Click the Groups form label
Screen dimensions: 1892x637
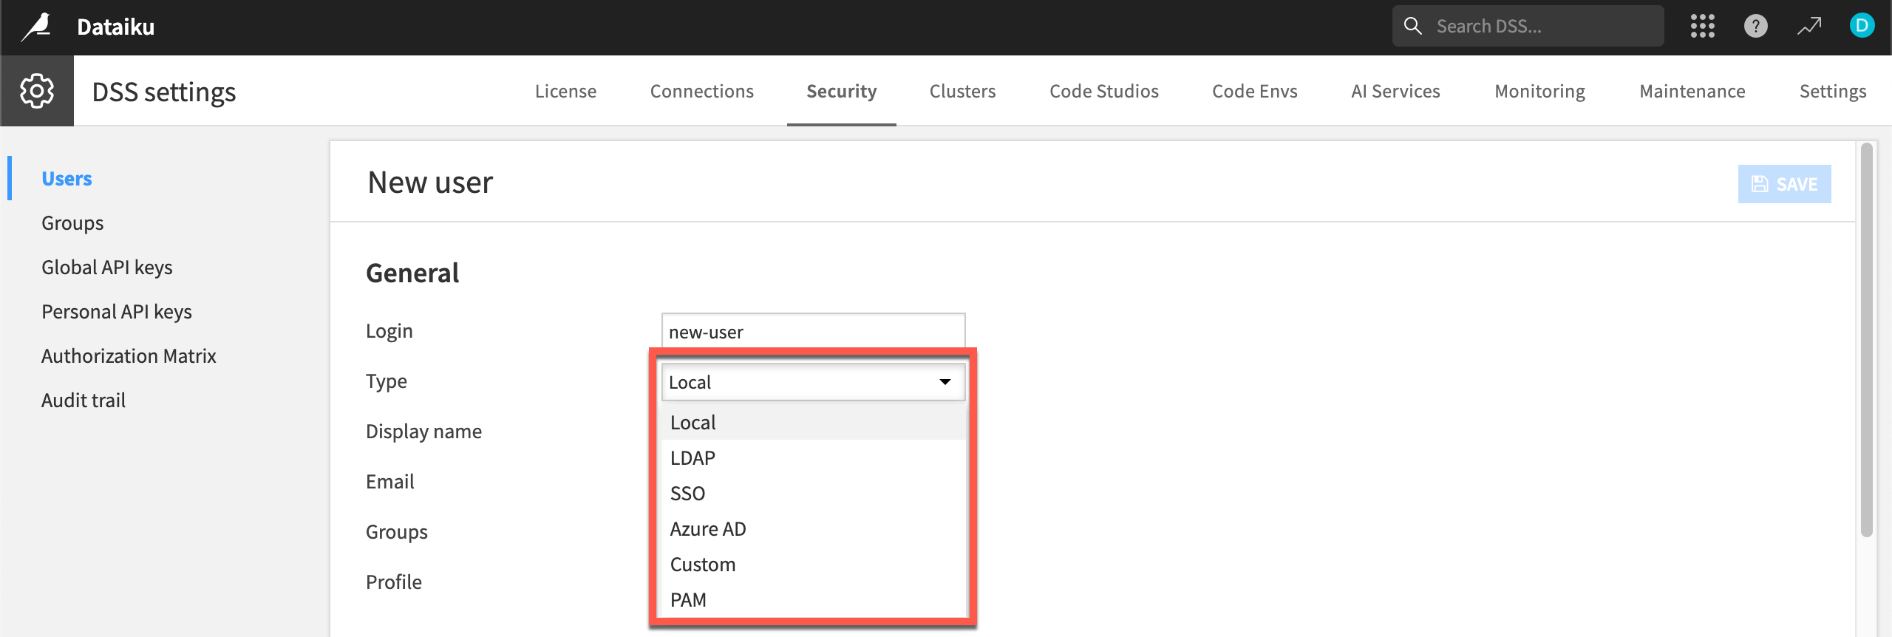(x=396, y=531)
